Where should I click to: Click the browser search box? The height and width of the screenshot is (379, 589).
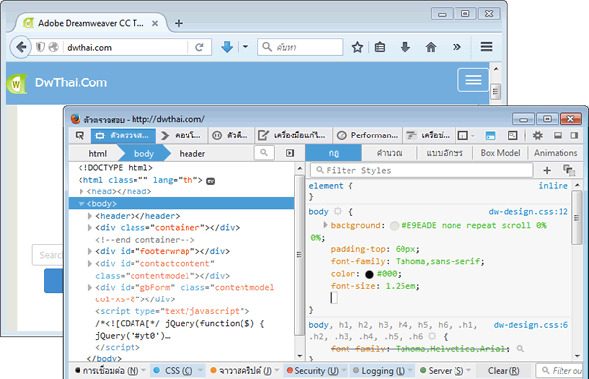300,47
